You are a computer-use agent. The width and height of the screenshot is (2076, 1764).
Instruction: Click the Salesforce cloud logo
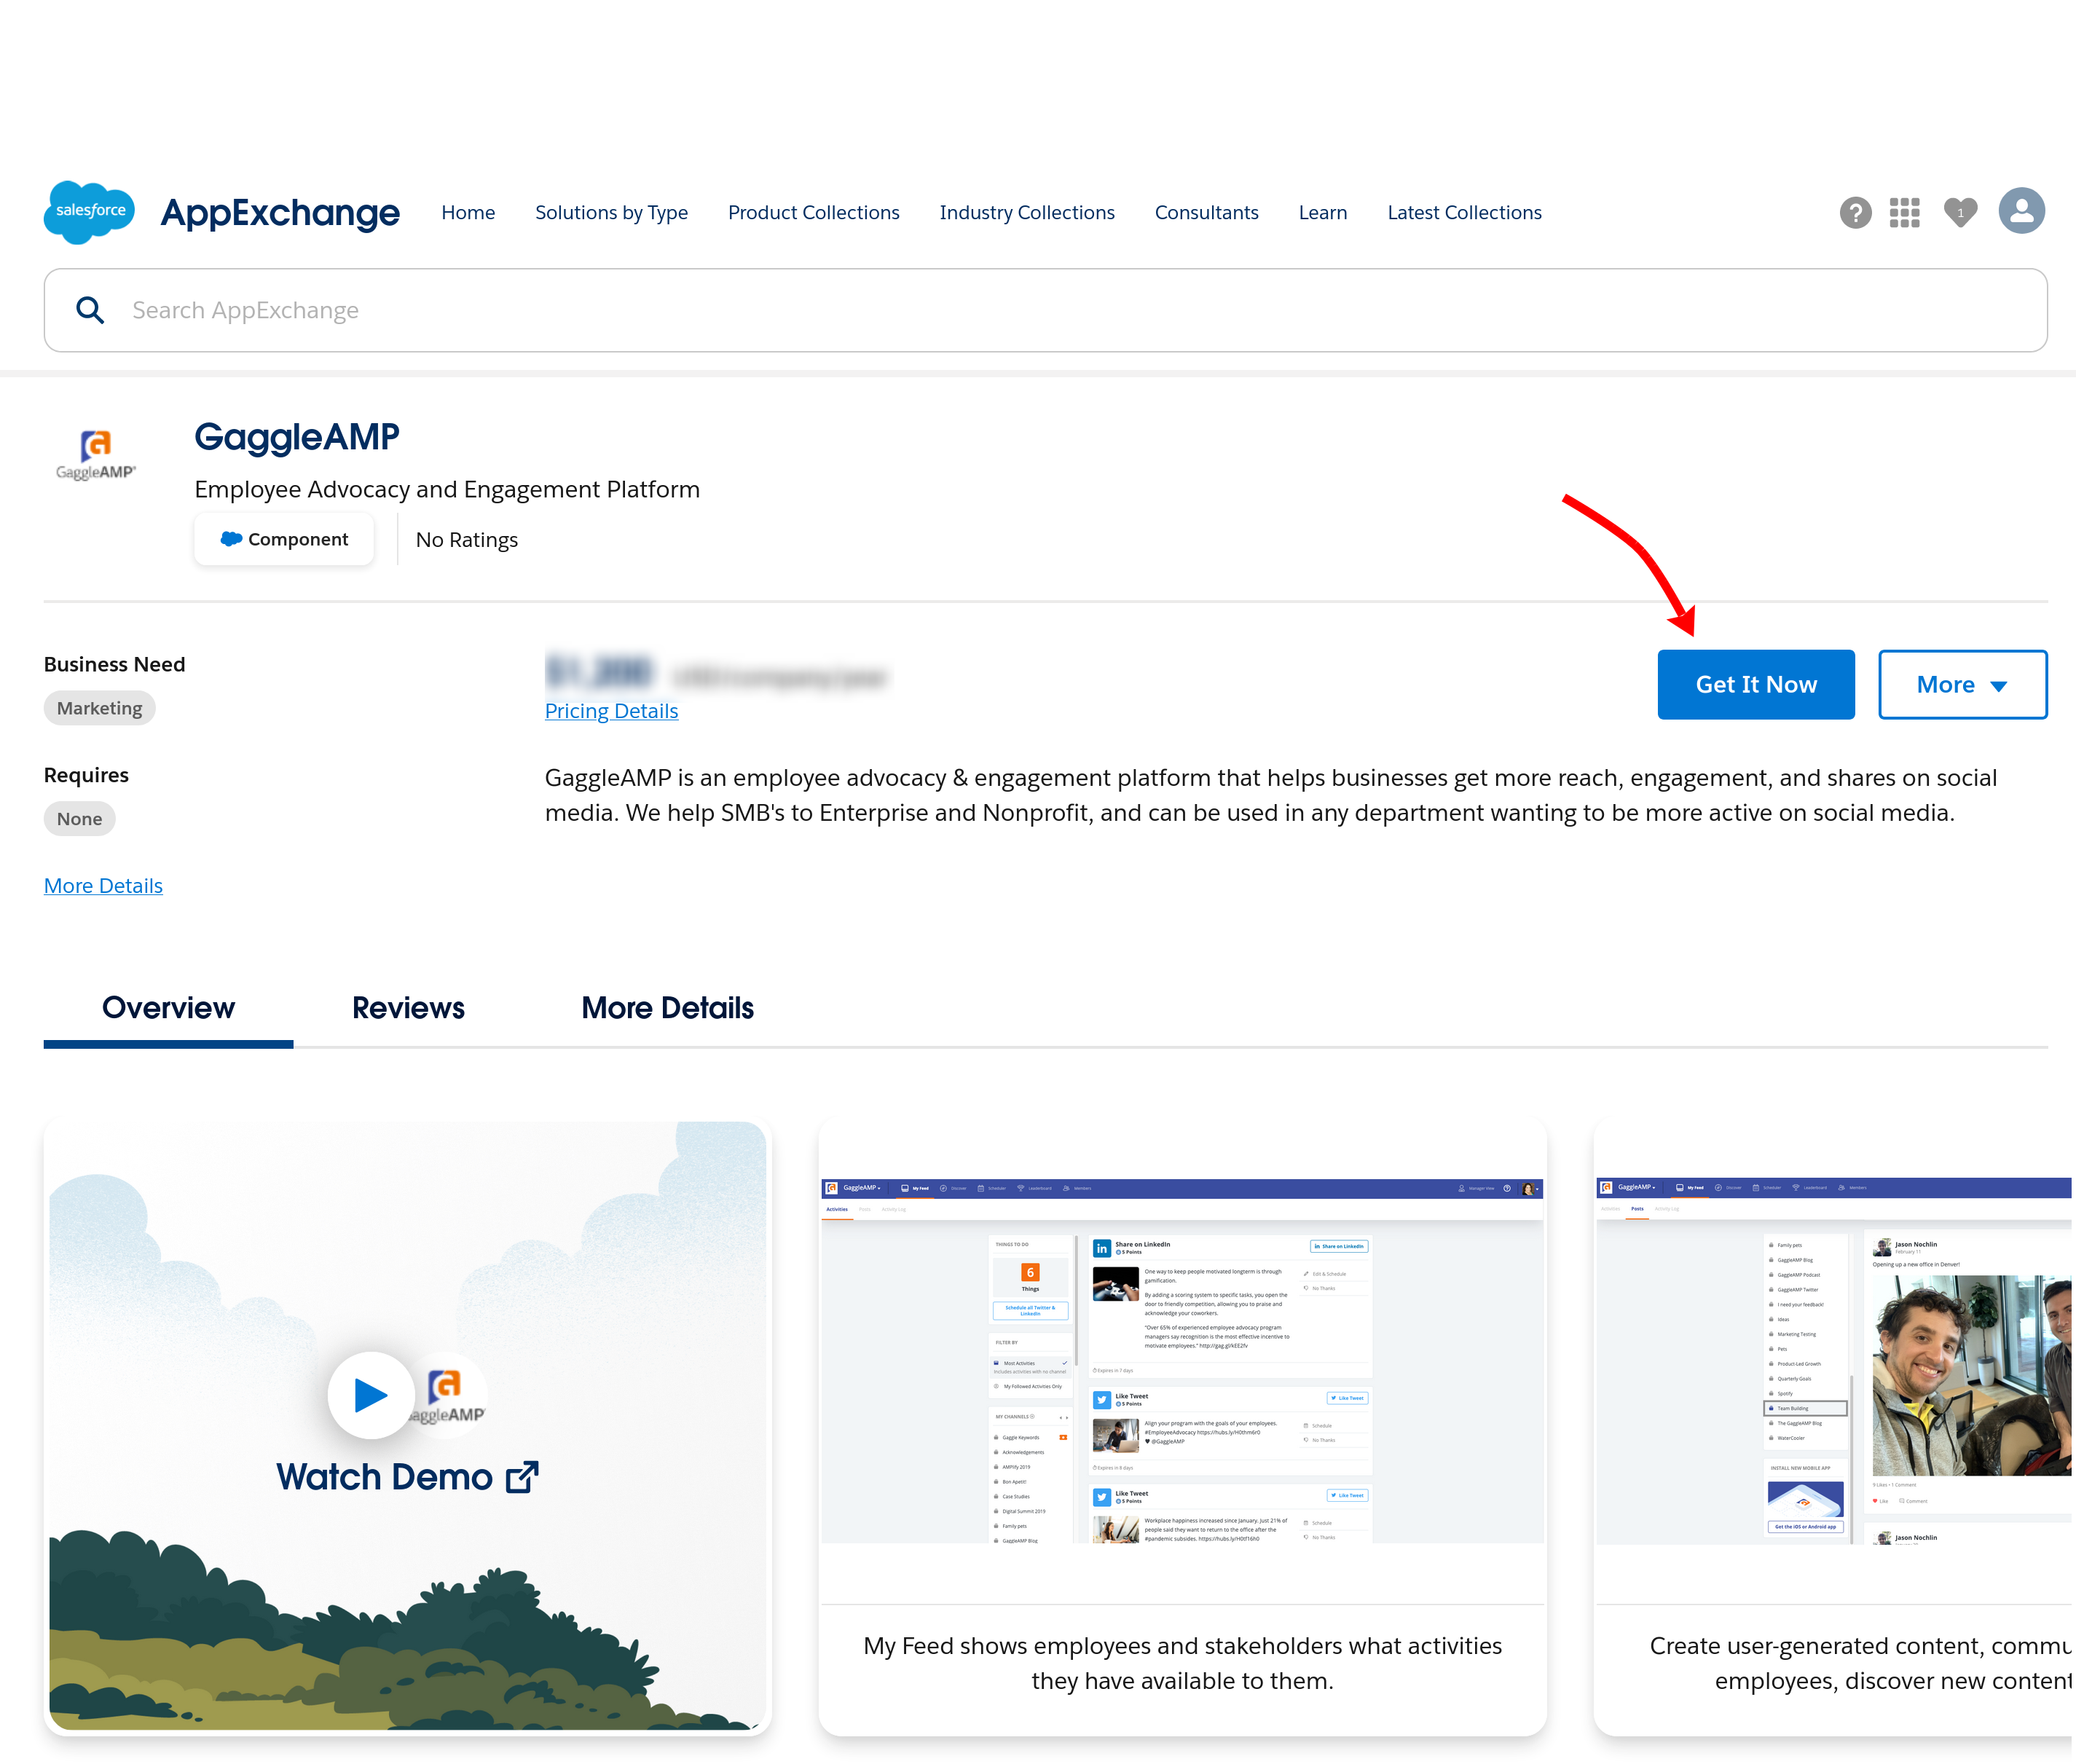[89, 212]
